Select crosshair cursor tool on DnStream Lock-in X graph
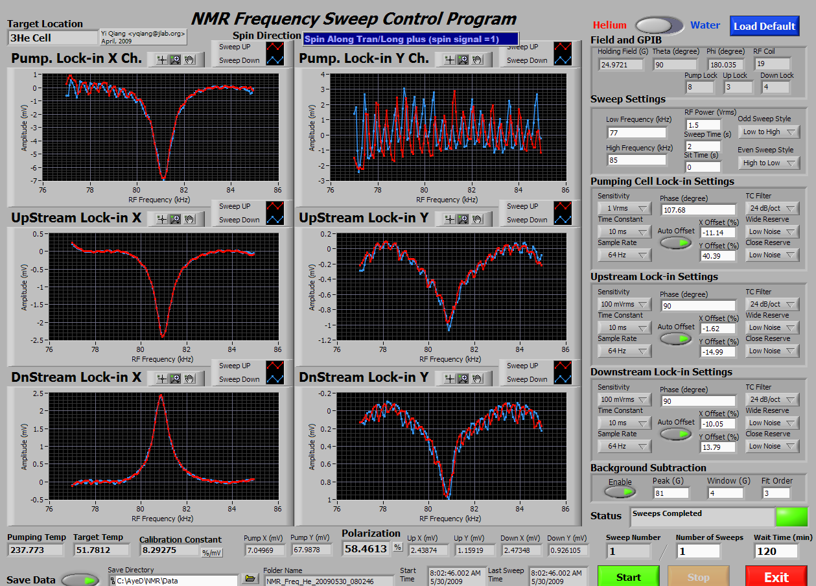 (162, 379)
